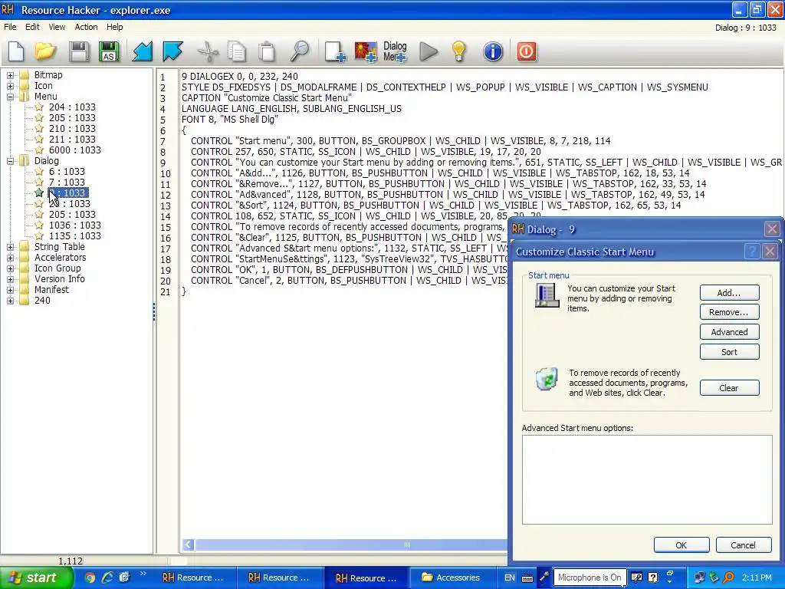Click the Internet Explorer quick launch icon
The image size is (785, 589).
(107, 578)
